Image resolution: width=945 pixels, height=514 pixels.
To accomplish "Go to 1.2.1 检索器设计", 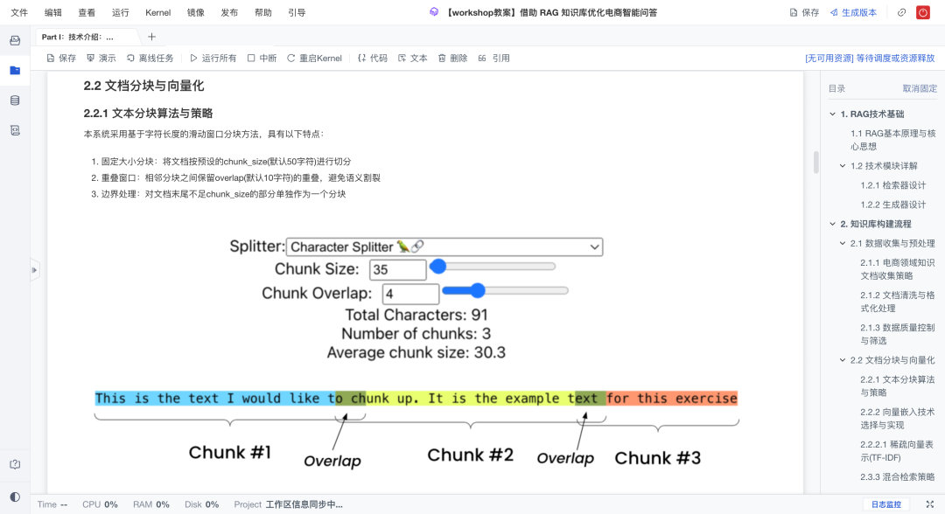I will pyautogui.click(x=893, y=185).
